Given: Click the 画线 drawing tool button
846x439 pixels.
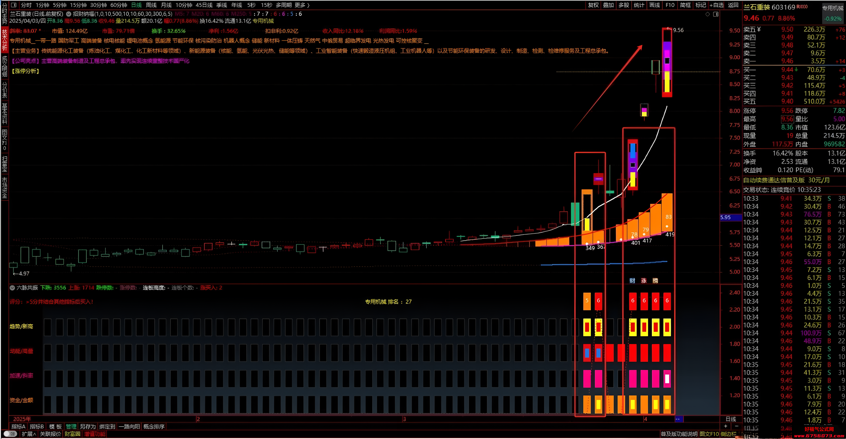Looking at the screenshot, I should pos(655,5).
